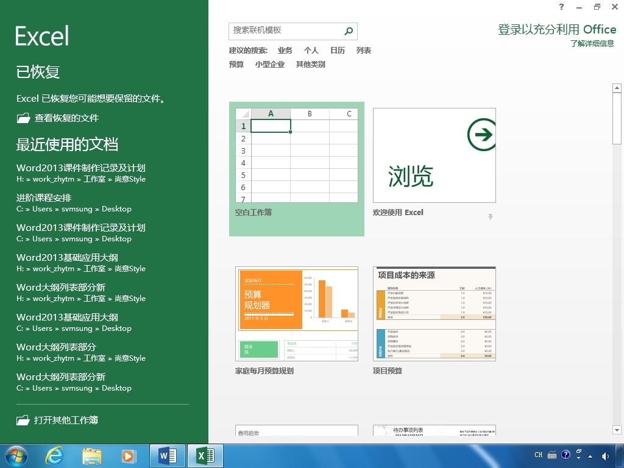Click the template list scrollbar thumb
The image size is (624, 468).
[x=617, y=119]
